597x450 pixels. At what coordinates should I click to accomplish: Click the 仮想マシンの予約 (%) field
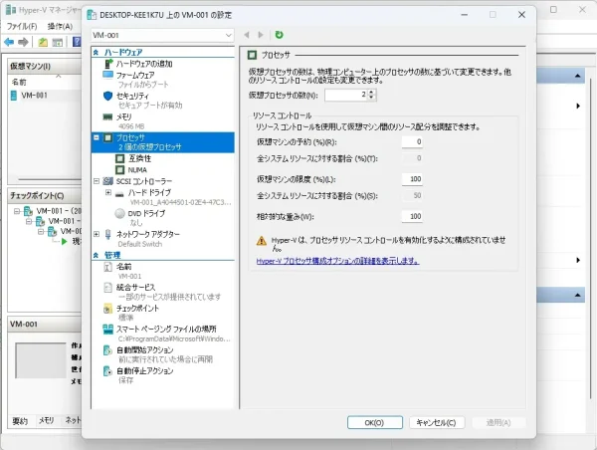[412, 141]
